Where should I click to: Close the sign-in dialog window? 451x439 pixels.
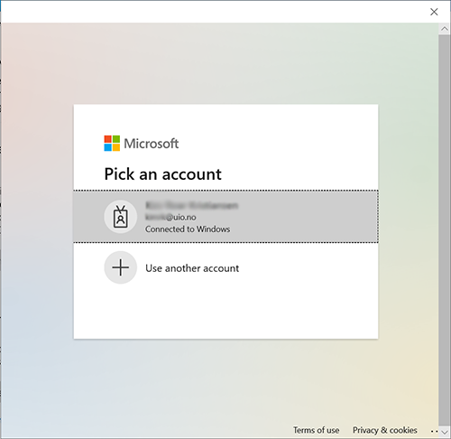[x=434, y=12]
